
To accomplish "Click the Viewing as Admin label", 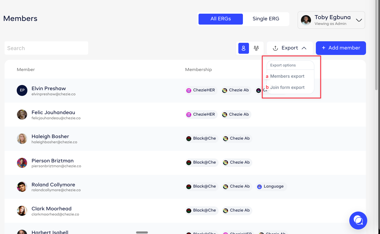I will (330, 24).
